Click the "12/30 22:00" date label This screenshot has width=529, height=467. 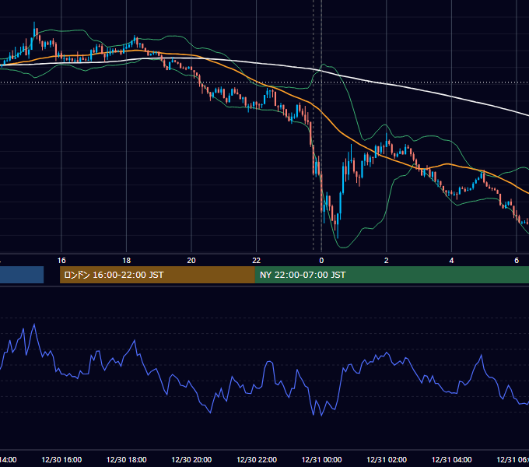click(x=257, y=459)
